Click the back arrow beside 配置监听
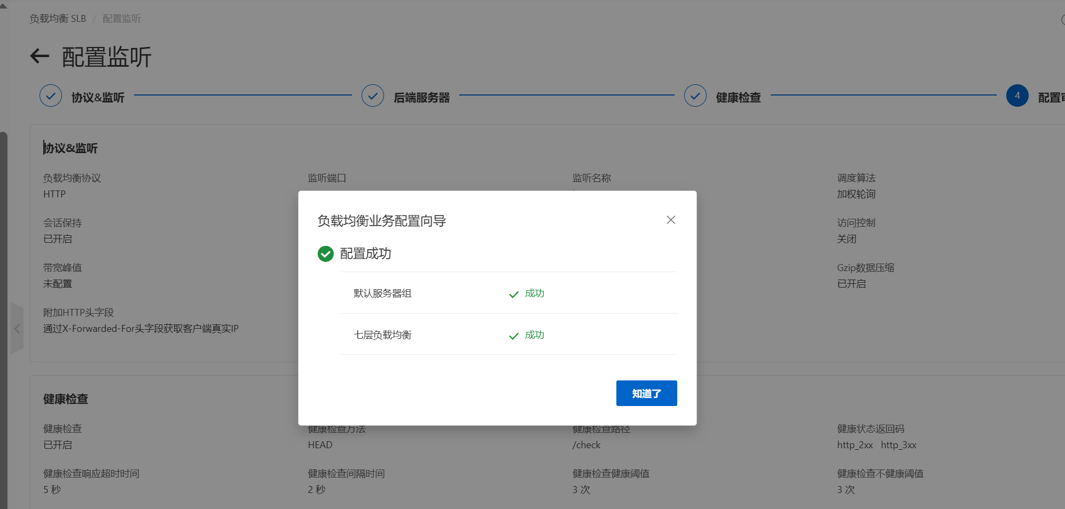This screenshot has height=509, width=1065. 40,56
